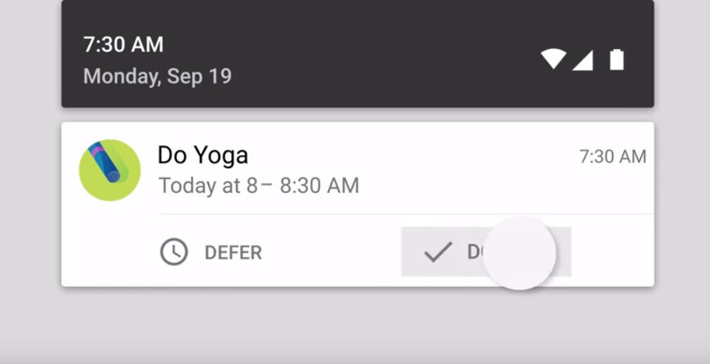Click the notification's 7:30 AM timestamp
Viewport: 710px width, 364px height.
(x=612, y=156)
